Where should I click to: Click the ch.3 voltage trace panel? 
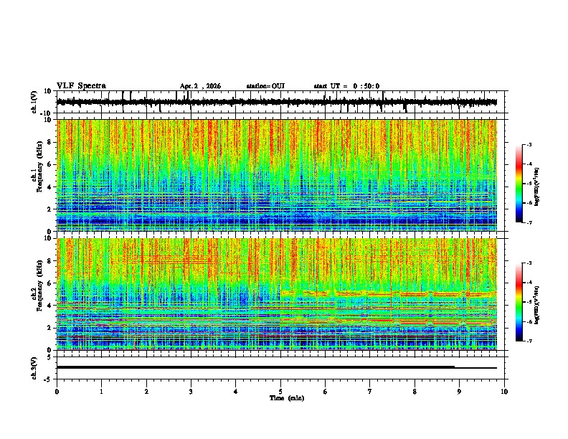point(280,368)
